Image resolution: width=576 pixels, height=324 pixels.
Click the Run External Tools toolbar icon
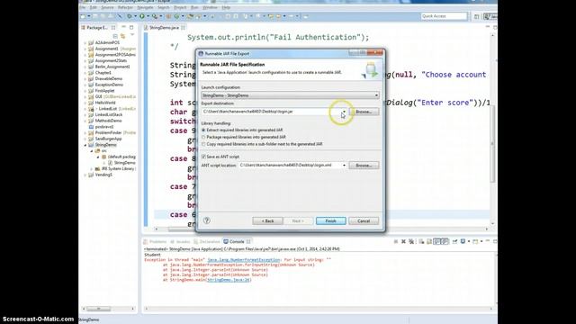(155, 16)
